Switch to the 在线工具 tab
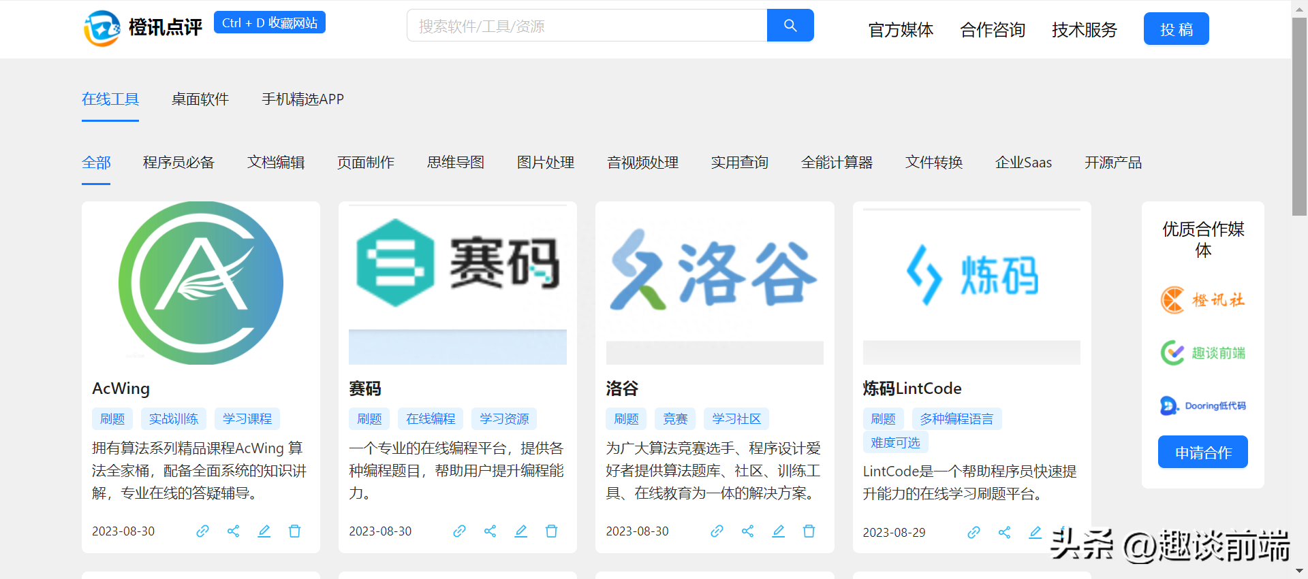Image resolution: width=1308 pixels, height=579 pixels. (x=110, y=99)
